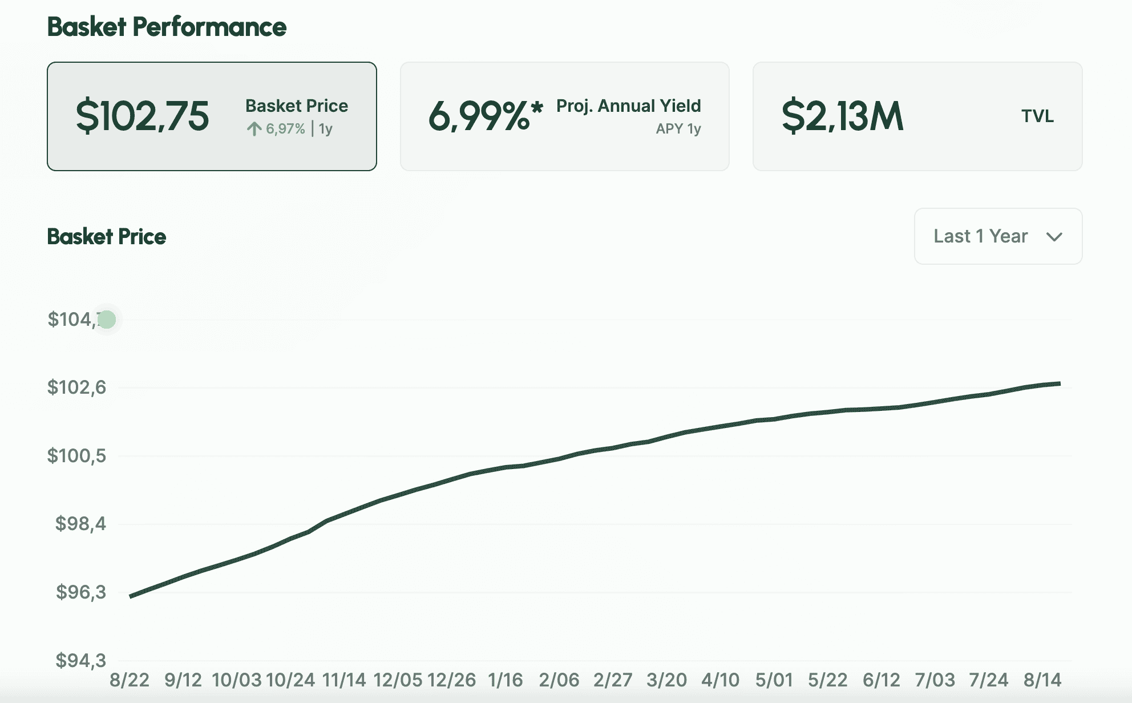Click the Basket Performance heading
The image size is (1132, 703).
167,27
